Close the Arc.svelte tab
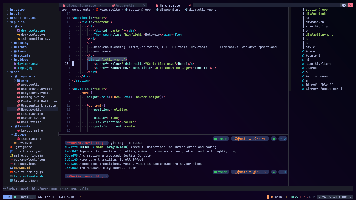Viewport: 356px width, 200px height. click(144, 5)
